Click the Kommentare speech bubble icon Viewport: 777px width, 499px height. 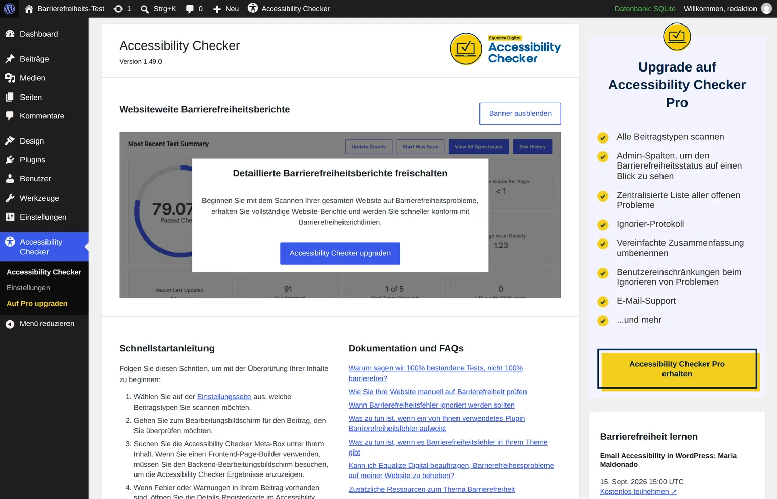click(10, 116)
